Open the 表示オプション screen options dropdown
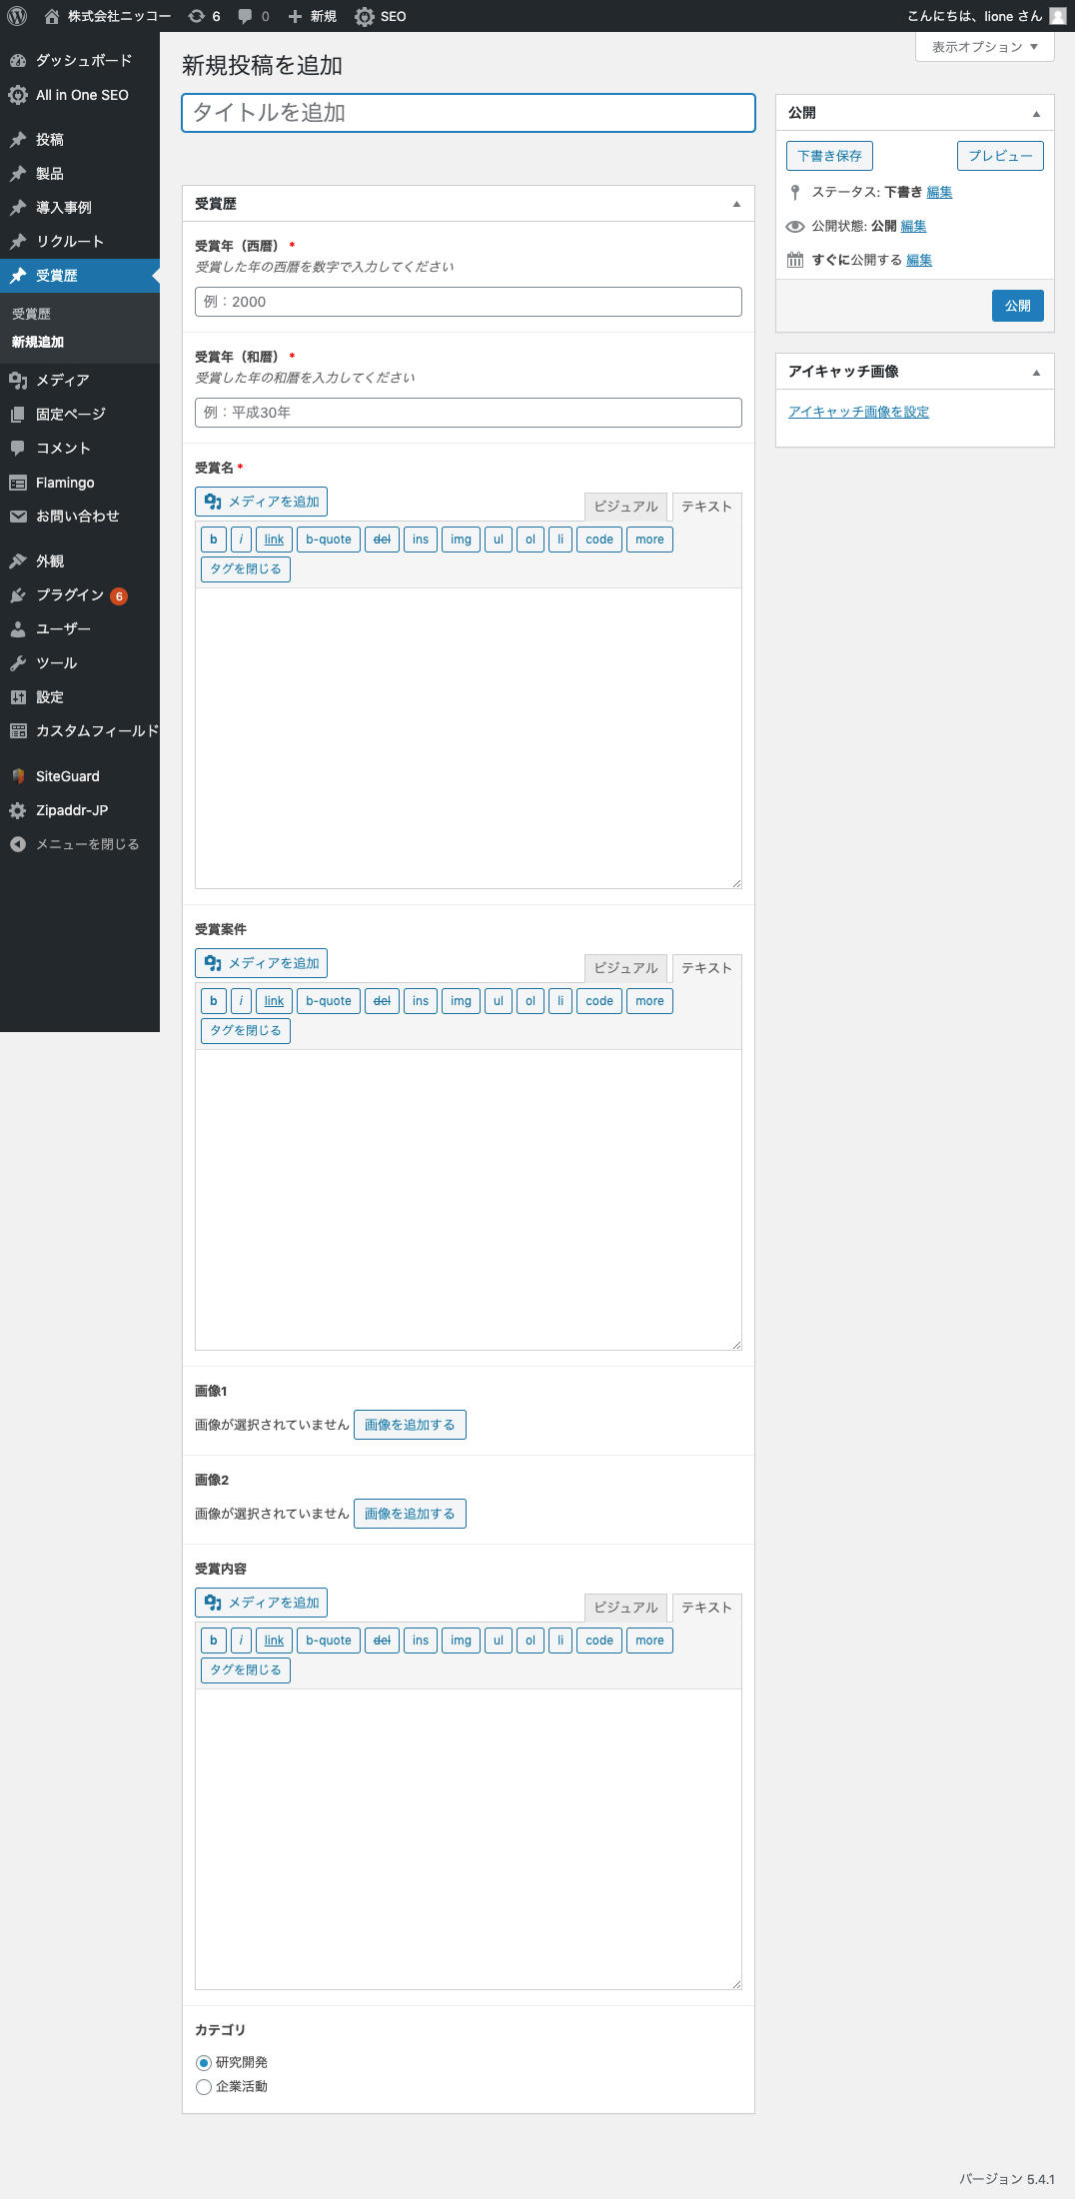The height and width of the screenshot is (2199, 1075). point(984,47)
